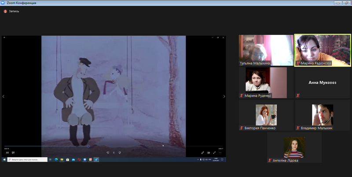Close the video player window
The height and width of the screenshot is (177, 352).
223,37
